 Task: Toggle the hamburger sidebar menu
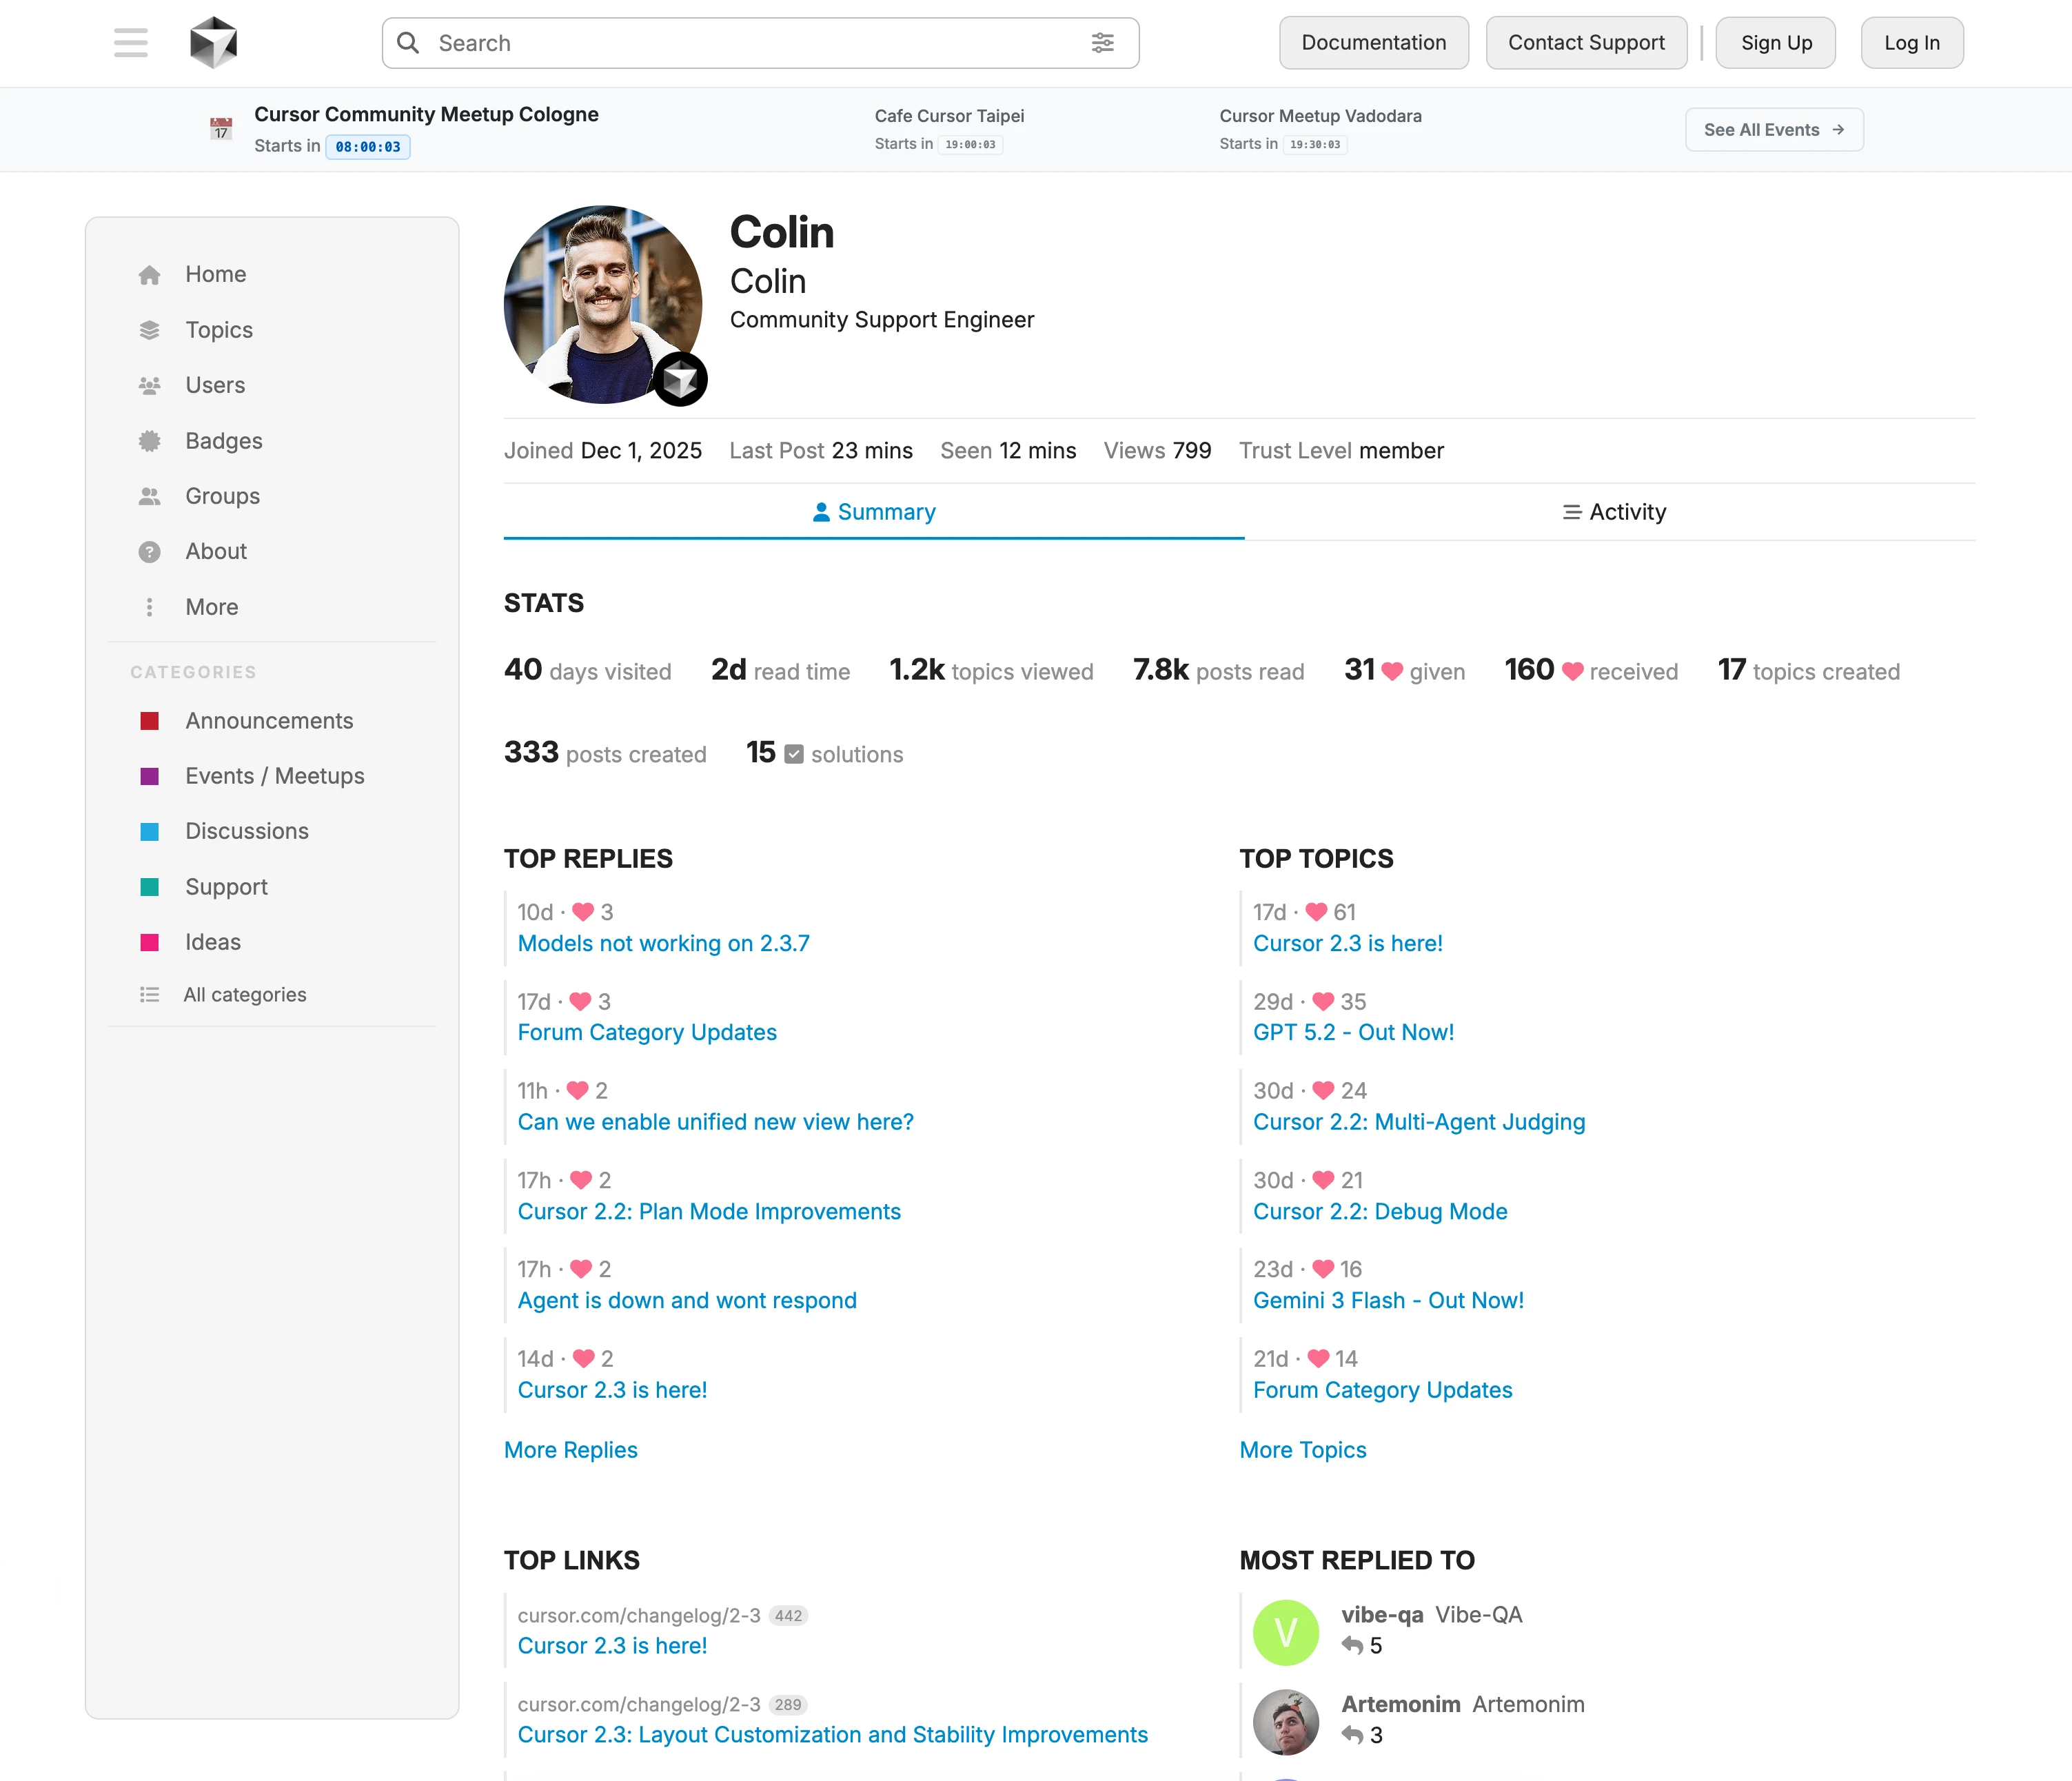(x=131, y=43)
